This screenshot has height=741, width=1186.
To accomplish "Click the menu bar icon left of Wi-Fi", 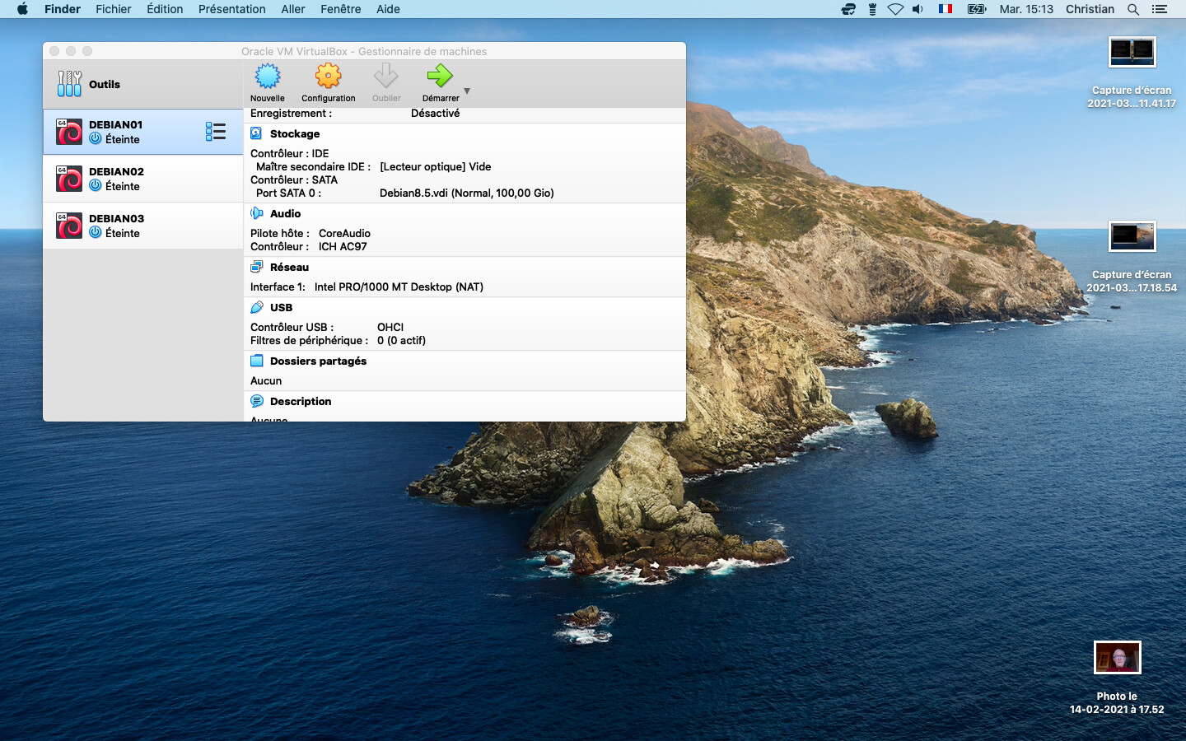I will [x=872, y=9].
